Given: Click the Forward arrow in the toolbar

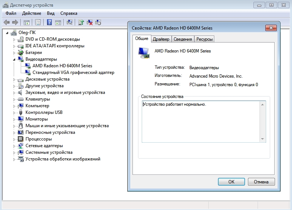Looking at the screenshot, I should 15,23.
